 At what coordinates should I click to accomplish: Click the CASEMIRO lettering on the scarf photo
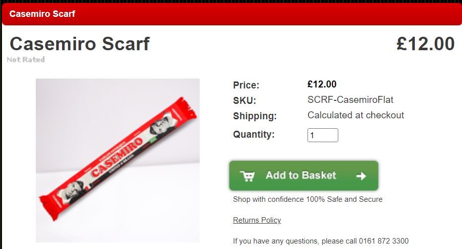[x=116, y=157]
